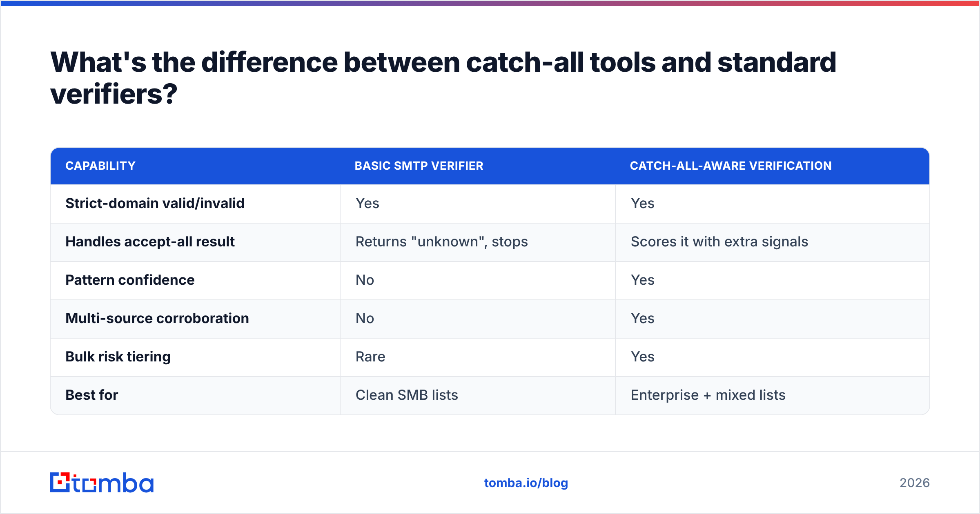Click the 2026 year label
Screen dimensions: 980x514
coord(915,483)
